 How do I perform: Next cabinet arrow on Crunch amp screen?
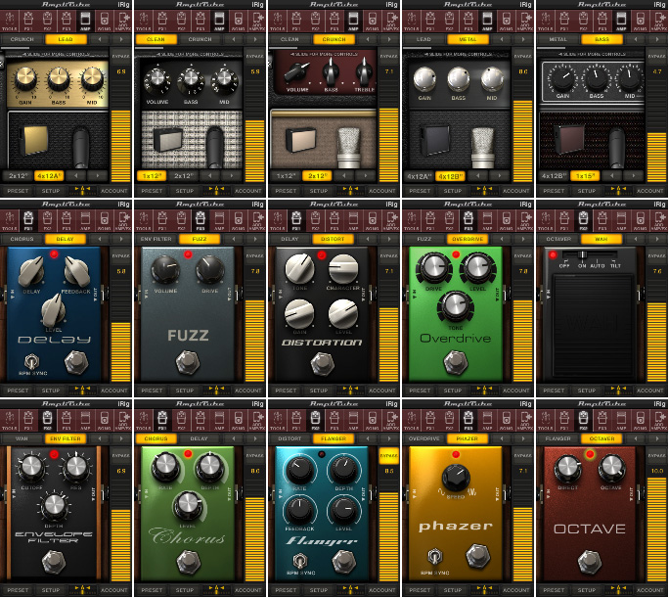(366, 175)
